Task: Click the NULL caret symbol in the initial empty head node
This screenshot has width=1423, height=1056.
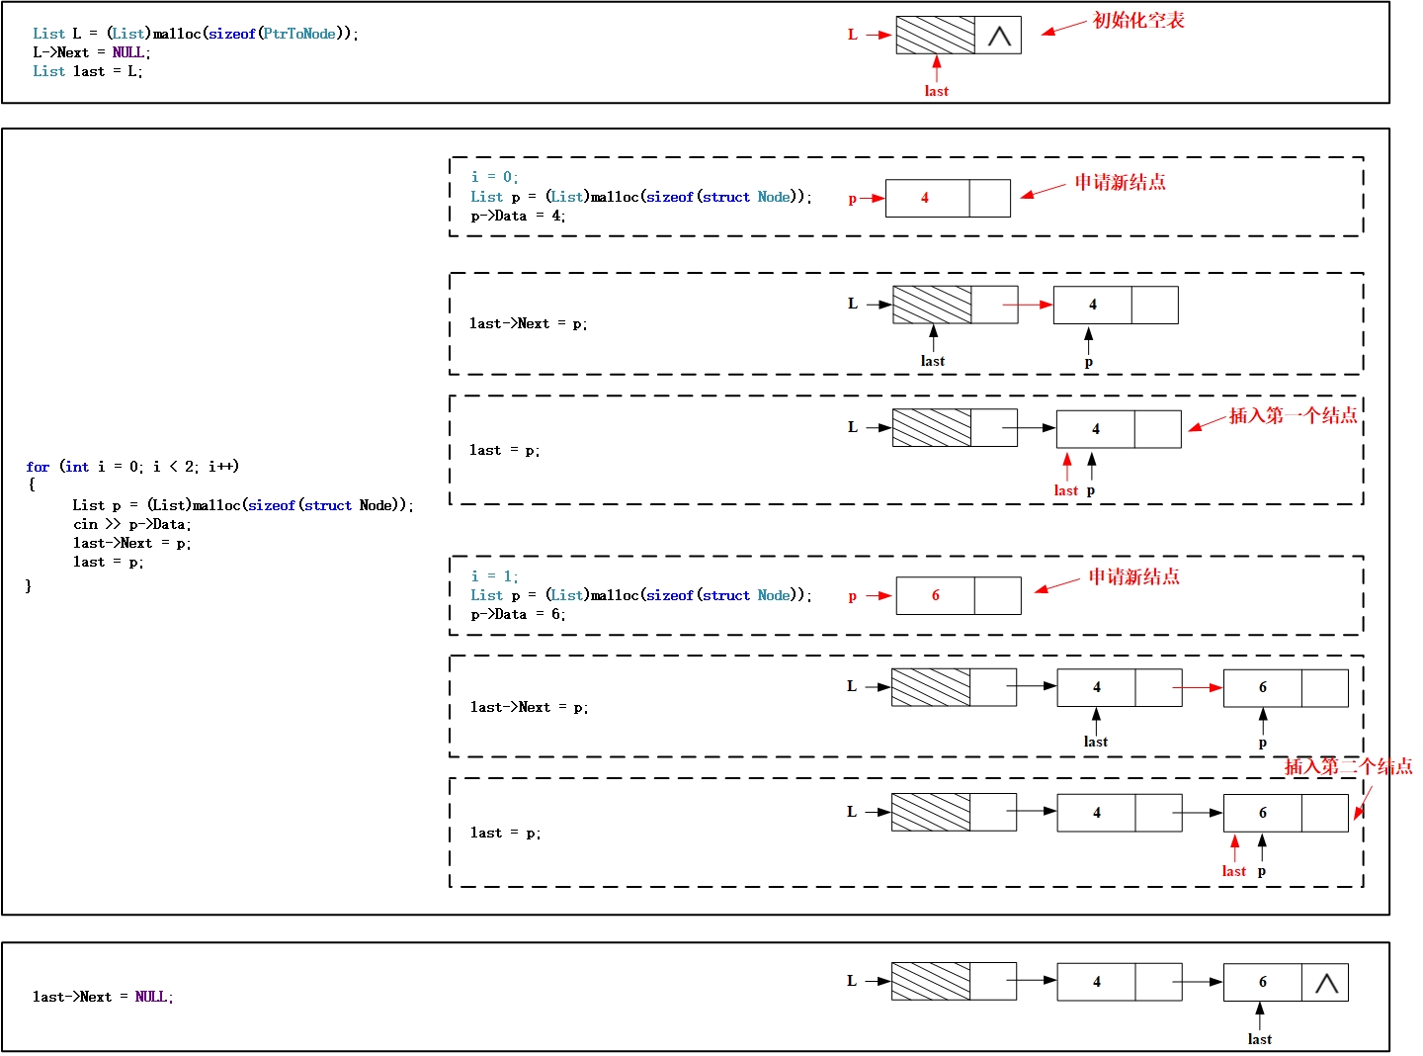Action: pyautogui.click(x=999, y=37)
